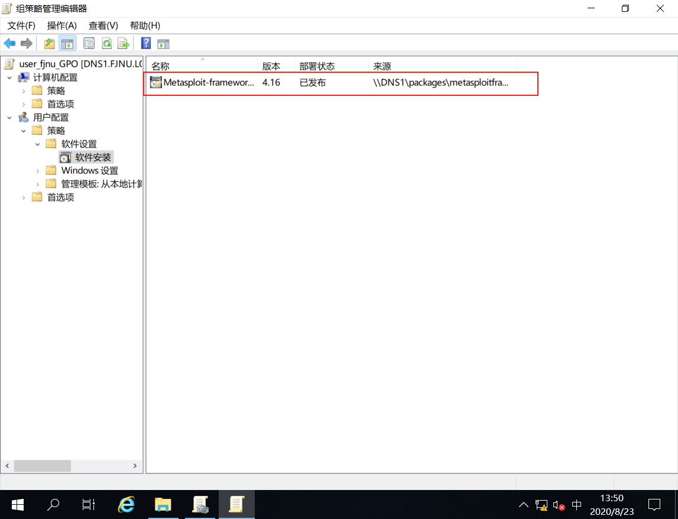
Task: Sort by the 部署状态 column header
Action: click(332, 66)
